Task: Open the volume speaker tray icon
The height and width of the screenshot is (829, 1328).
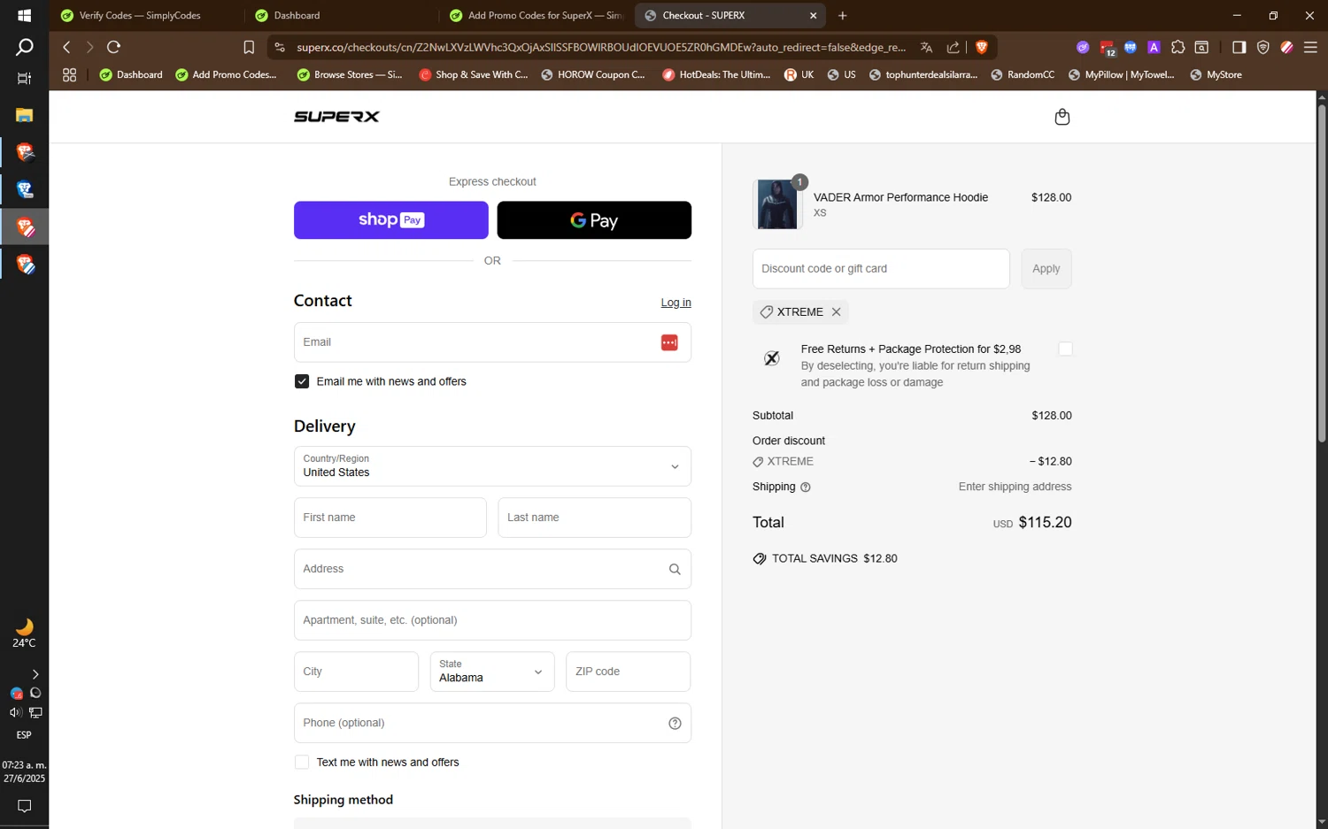Action: [14, 713]
